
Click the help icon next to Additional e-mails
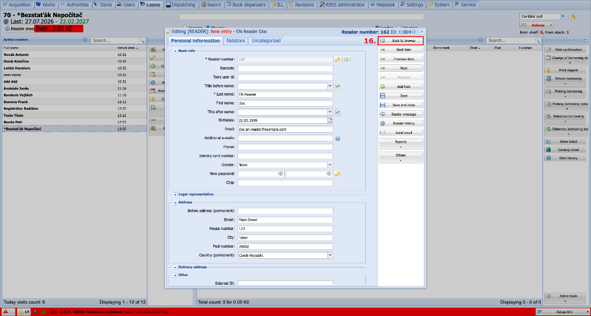tap(337, 139)
